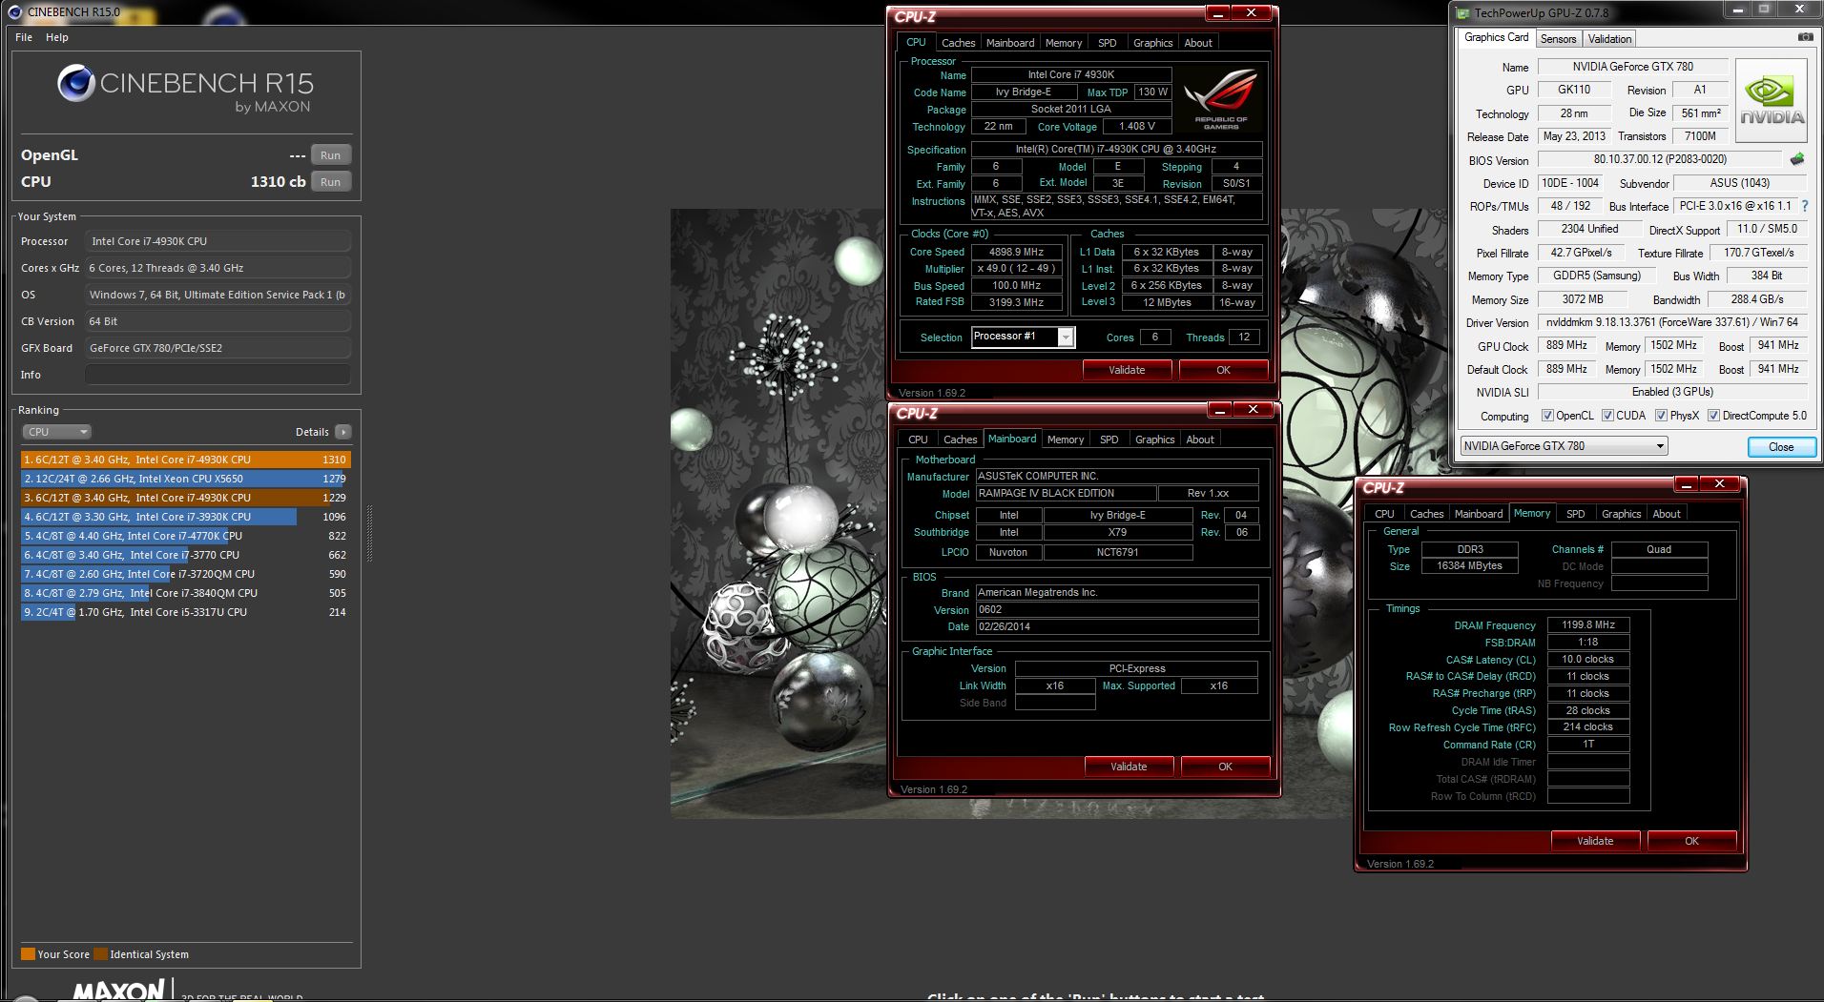Click OK in CPU-Z Mainboard window
The height and width of the screenshot is (1002, 1824).
coord(1225,767)
